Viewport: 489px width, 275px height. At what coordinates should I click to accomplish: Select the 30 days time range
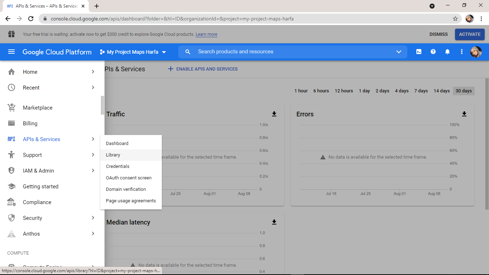tap(464, 91)
